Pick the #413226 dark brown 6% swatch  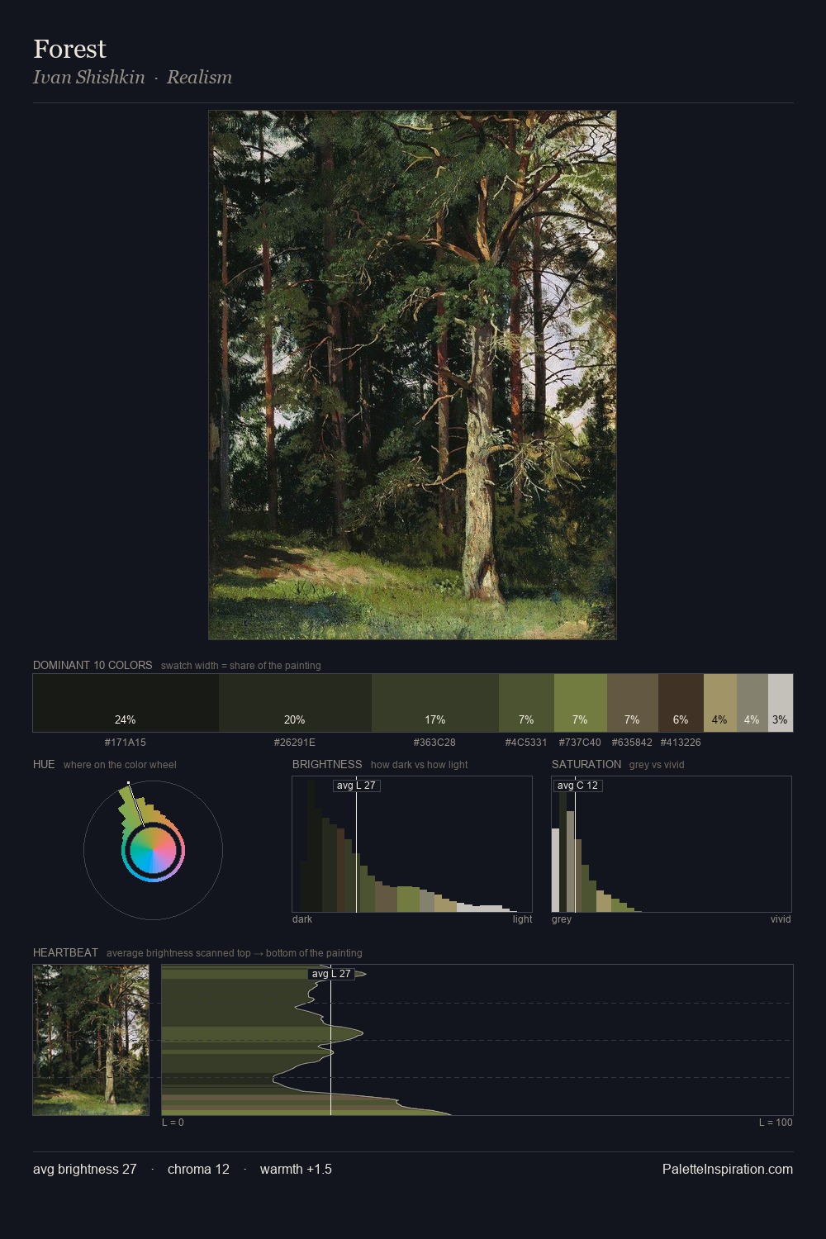tap(681, 703)
